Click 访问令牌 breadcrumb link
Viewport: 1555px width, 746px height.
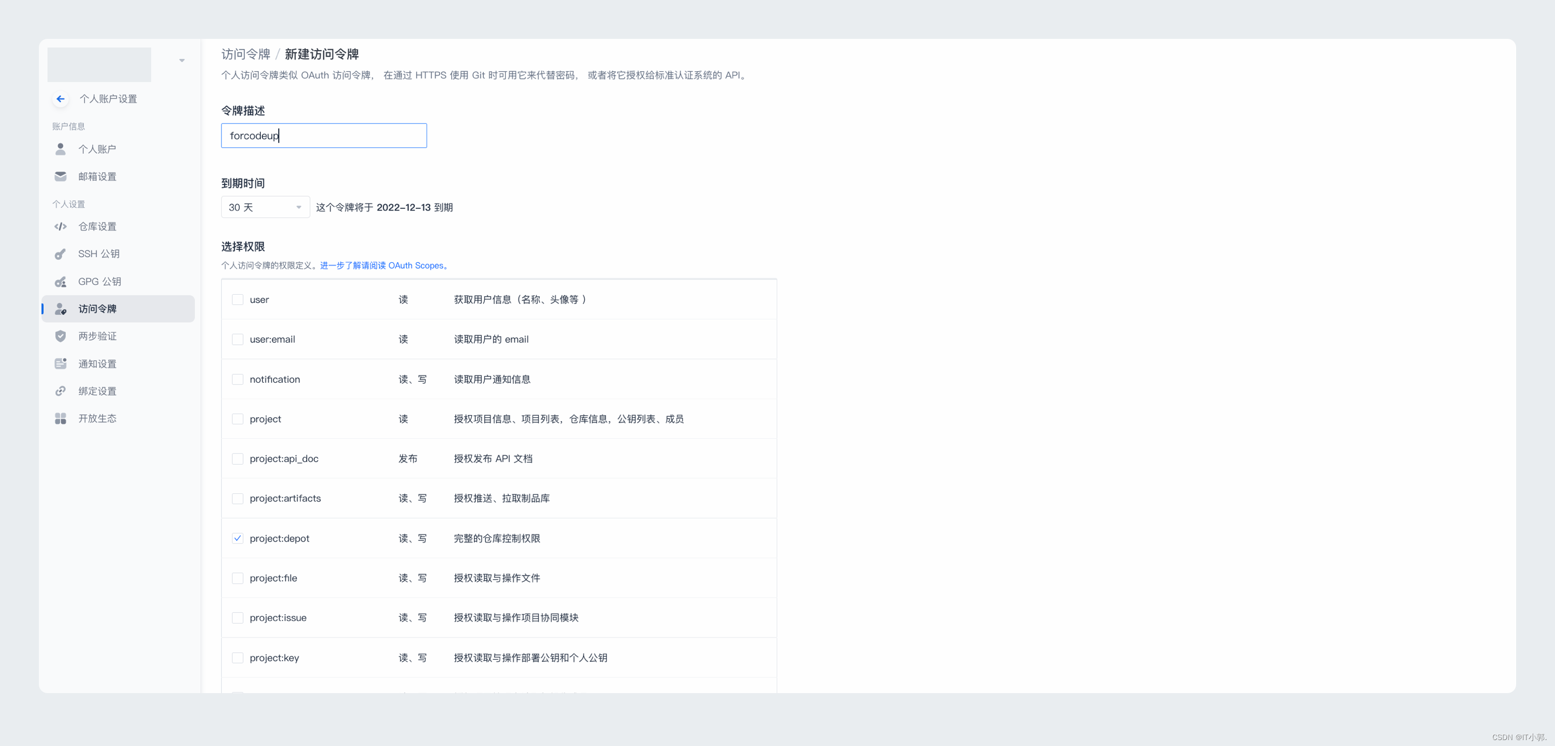[246, 55]
